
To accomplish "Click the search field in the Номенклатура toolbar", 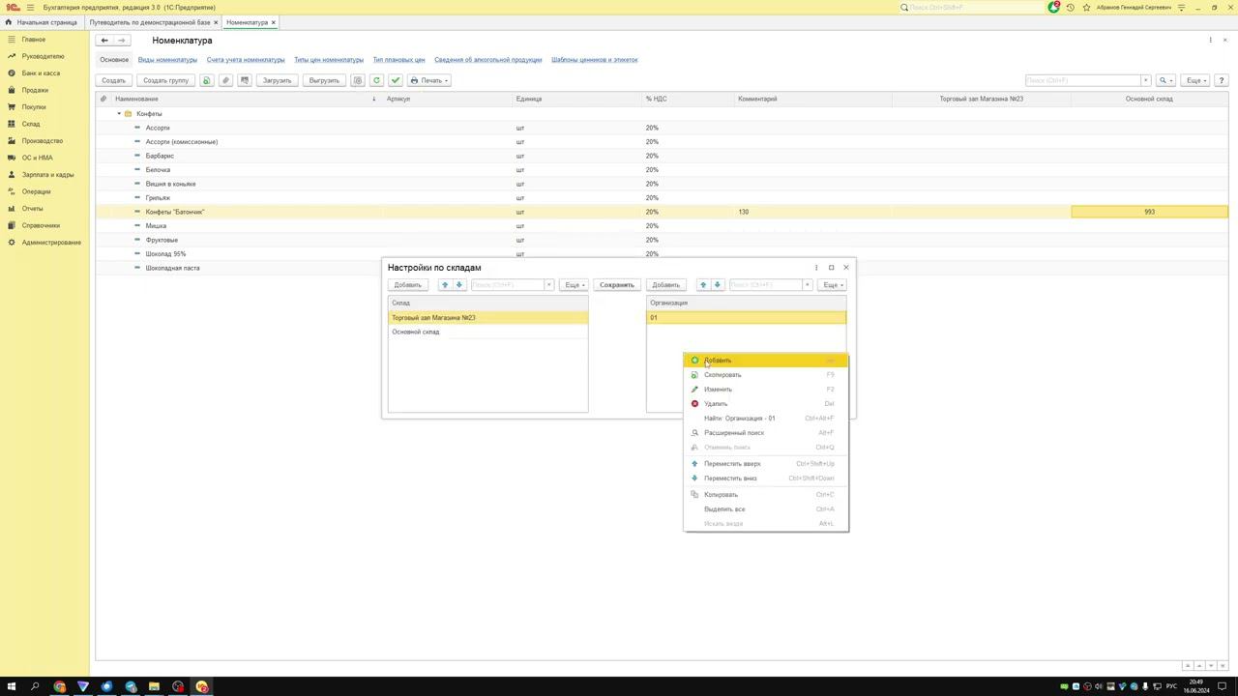I will pyautogui.click(x=1082, y=80).
